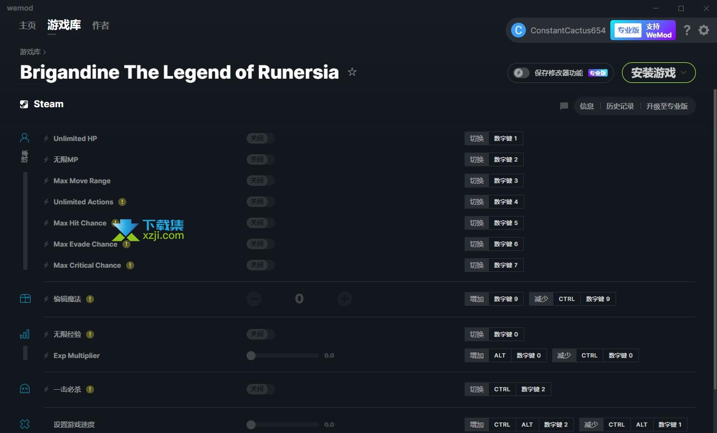Toggle 无限MP switch
Image resolution: width=717 pixels, height=433 pixels.
pyautogui.click(x=261, y=159)
